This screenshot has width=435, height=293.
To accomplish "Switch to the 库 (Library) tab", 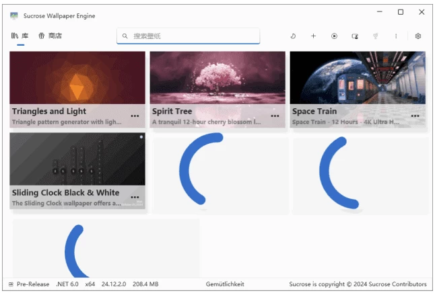I will point(20,36).
